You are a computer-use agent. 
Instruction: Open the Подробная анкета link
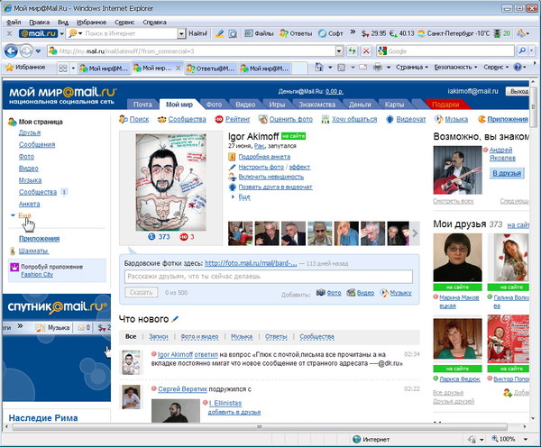click(264, 157)
